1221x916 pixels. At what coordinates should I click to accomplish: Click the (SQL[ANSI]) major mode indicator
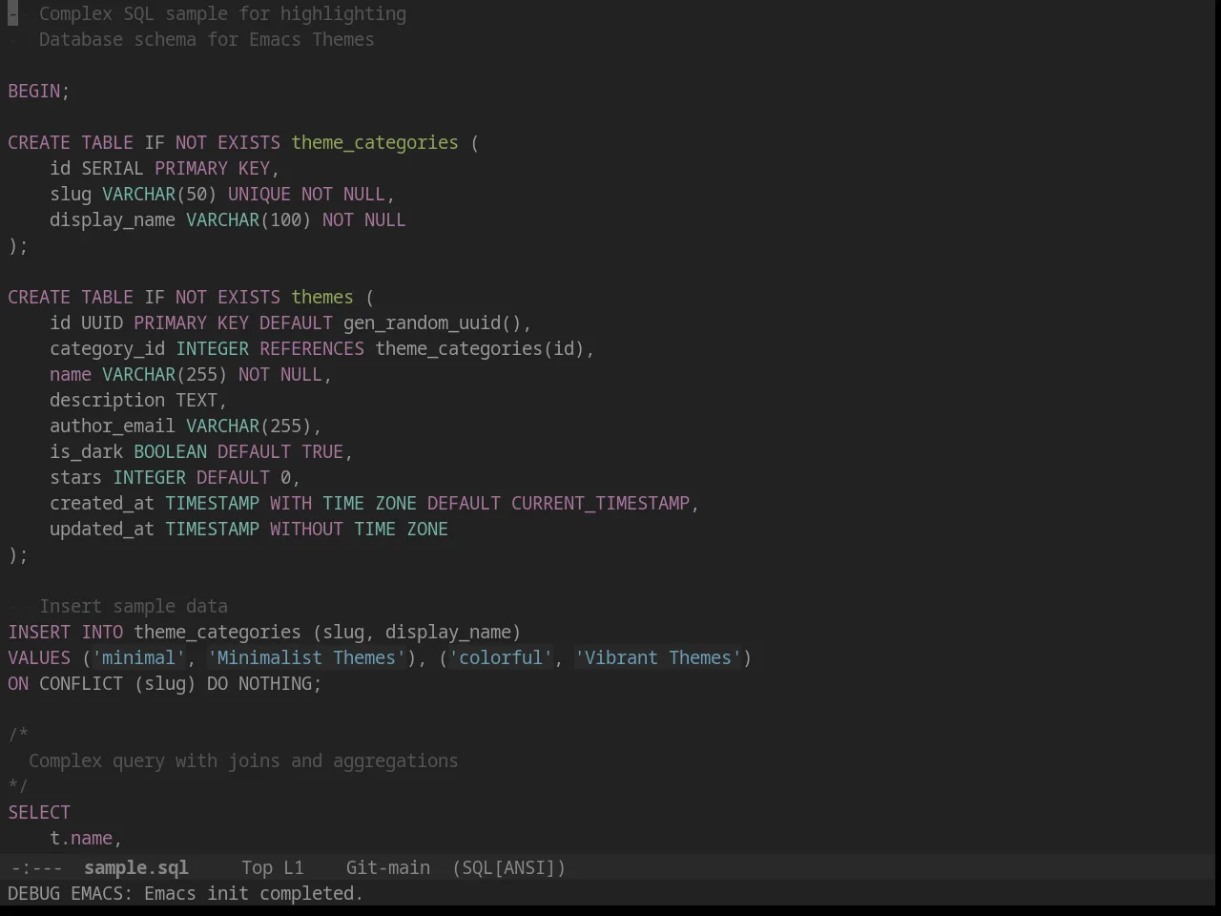tap(509, 868)
